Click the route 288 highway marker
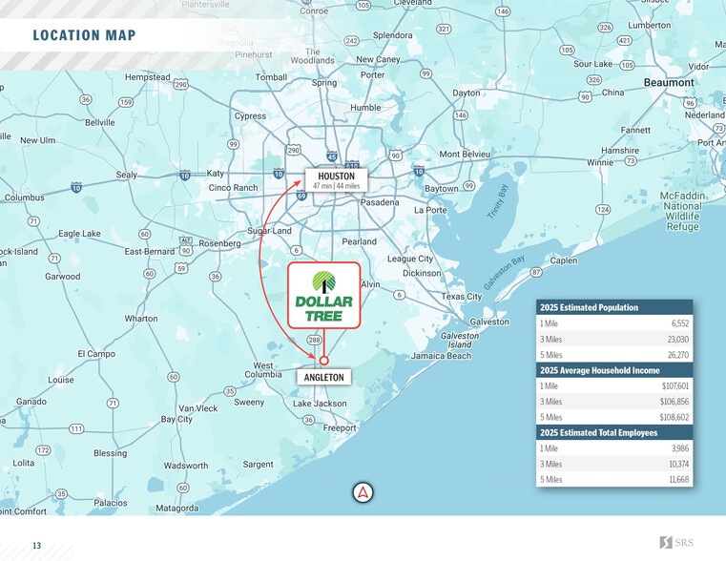This screenshot has width=726, height=561. (314, 341)
